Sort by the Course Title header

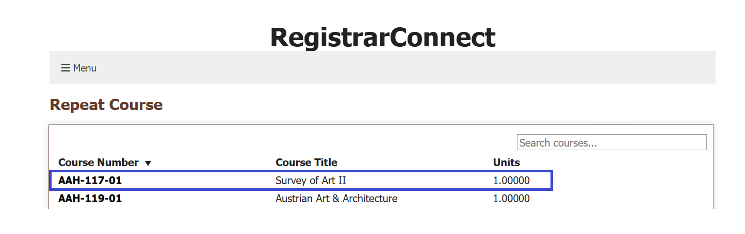(306, 163)
